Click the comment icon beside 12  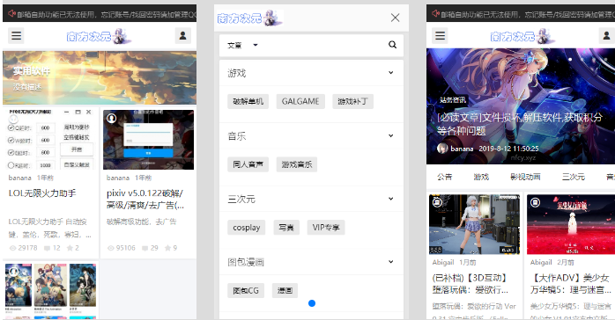click(47, 248)
